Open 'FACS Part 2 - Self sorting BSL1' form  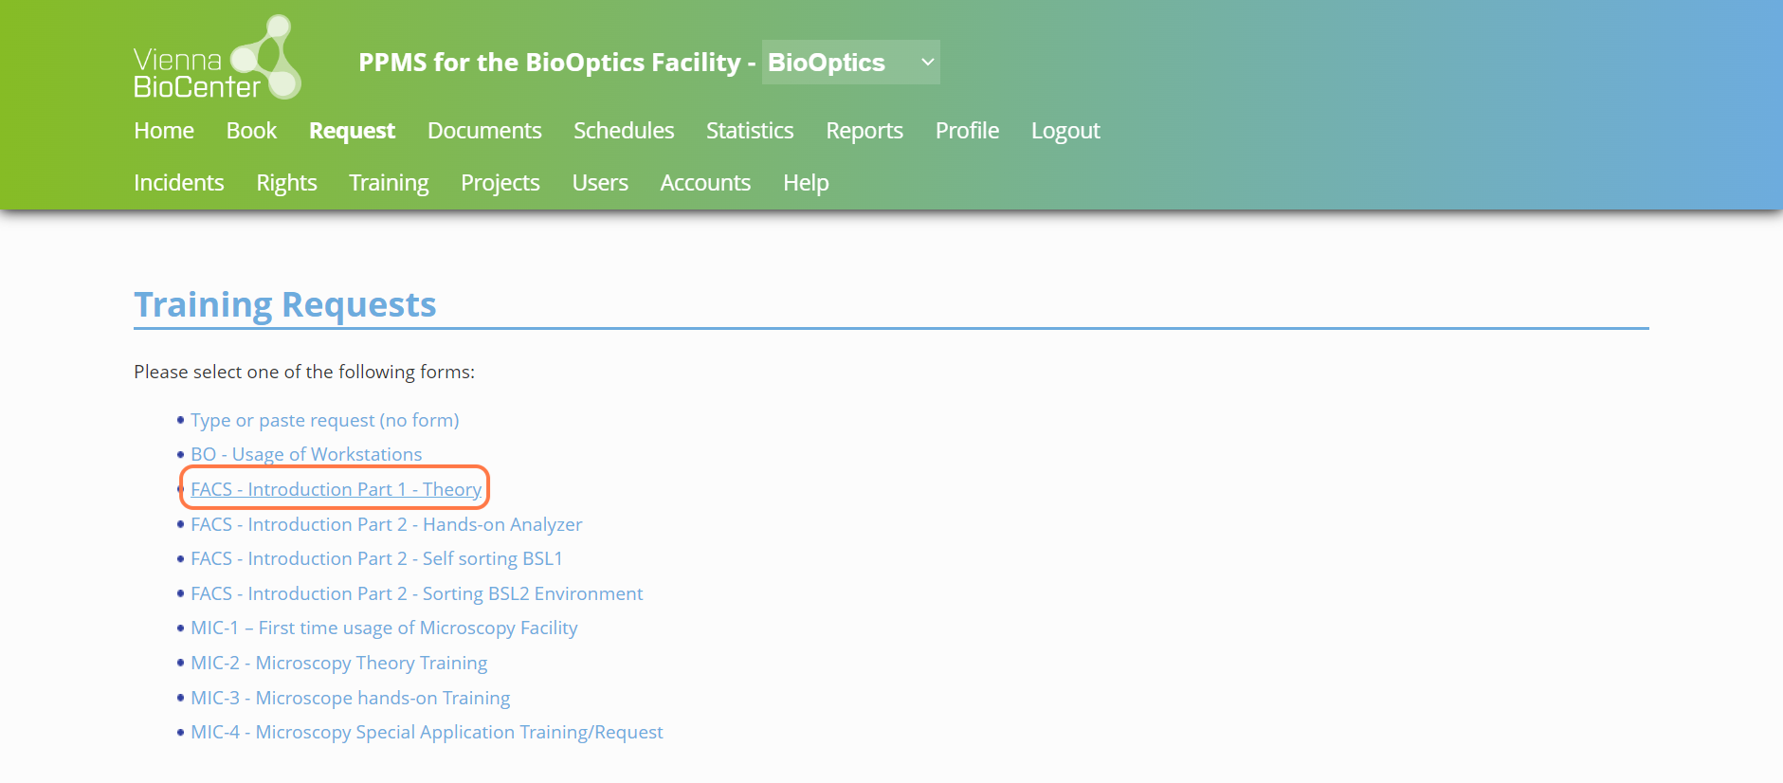[x=376, y=558]
